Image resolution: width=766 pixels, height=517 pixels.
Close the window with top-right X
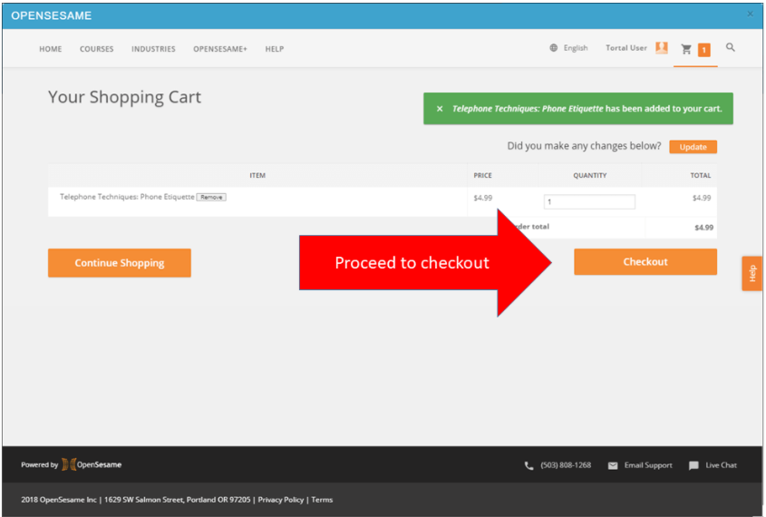[x=751, y=15]
